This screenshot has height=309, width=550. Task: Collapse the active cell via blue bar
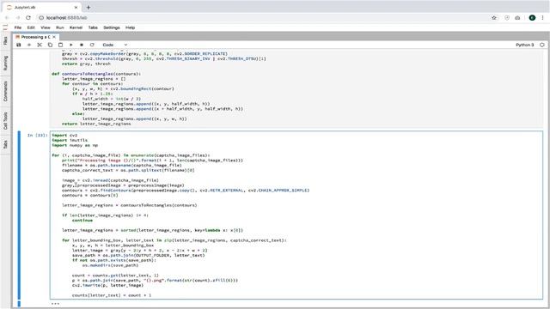19,215
